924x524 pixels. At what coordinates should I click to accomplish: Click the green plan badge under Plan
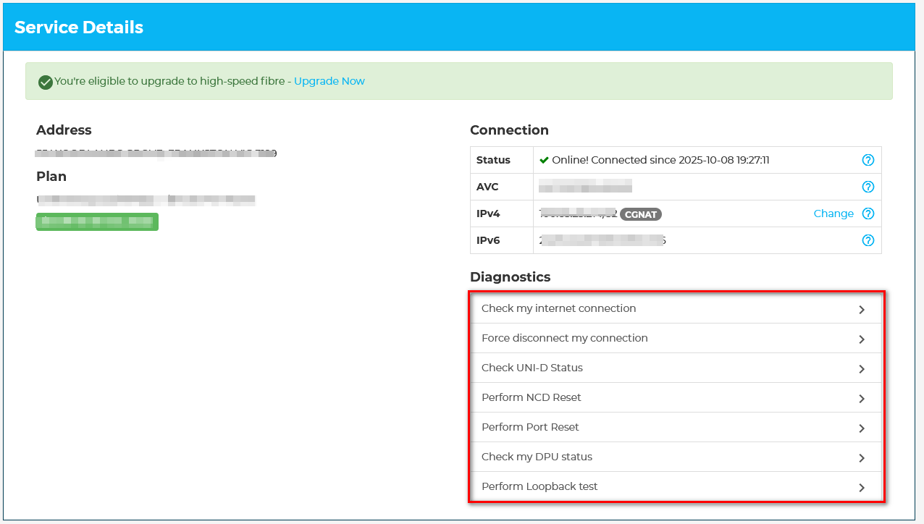click(x=97, y=221)
